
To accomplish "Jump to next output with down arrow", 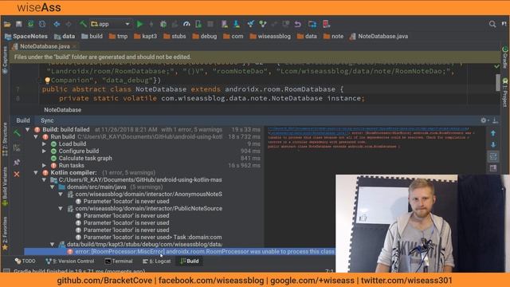I will click(493, 145).
